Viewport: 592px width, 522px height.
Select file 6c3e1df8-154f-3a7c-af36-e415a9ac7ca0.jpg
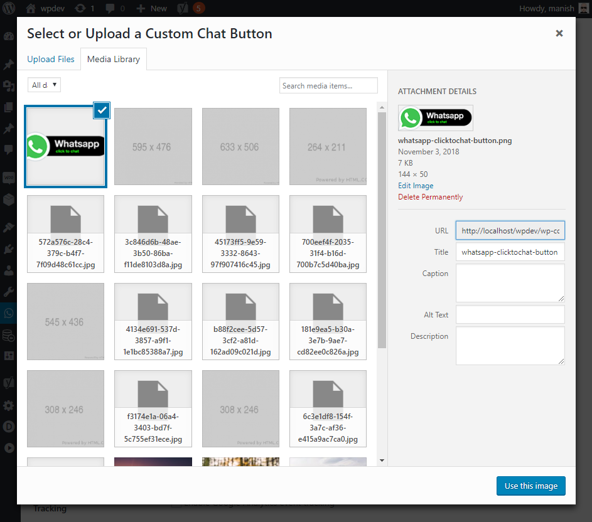[x=328, y=409]
